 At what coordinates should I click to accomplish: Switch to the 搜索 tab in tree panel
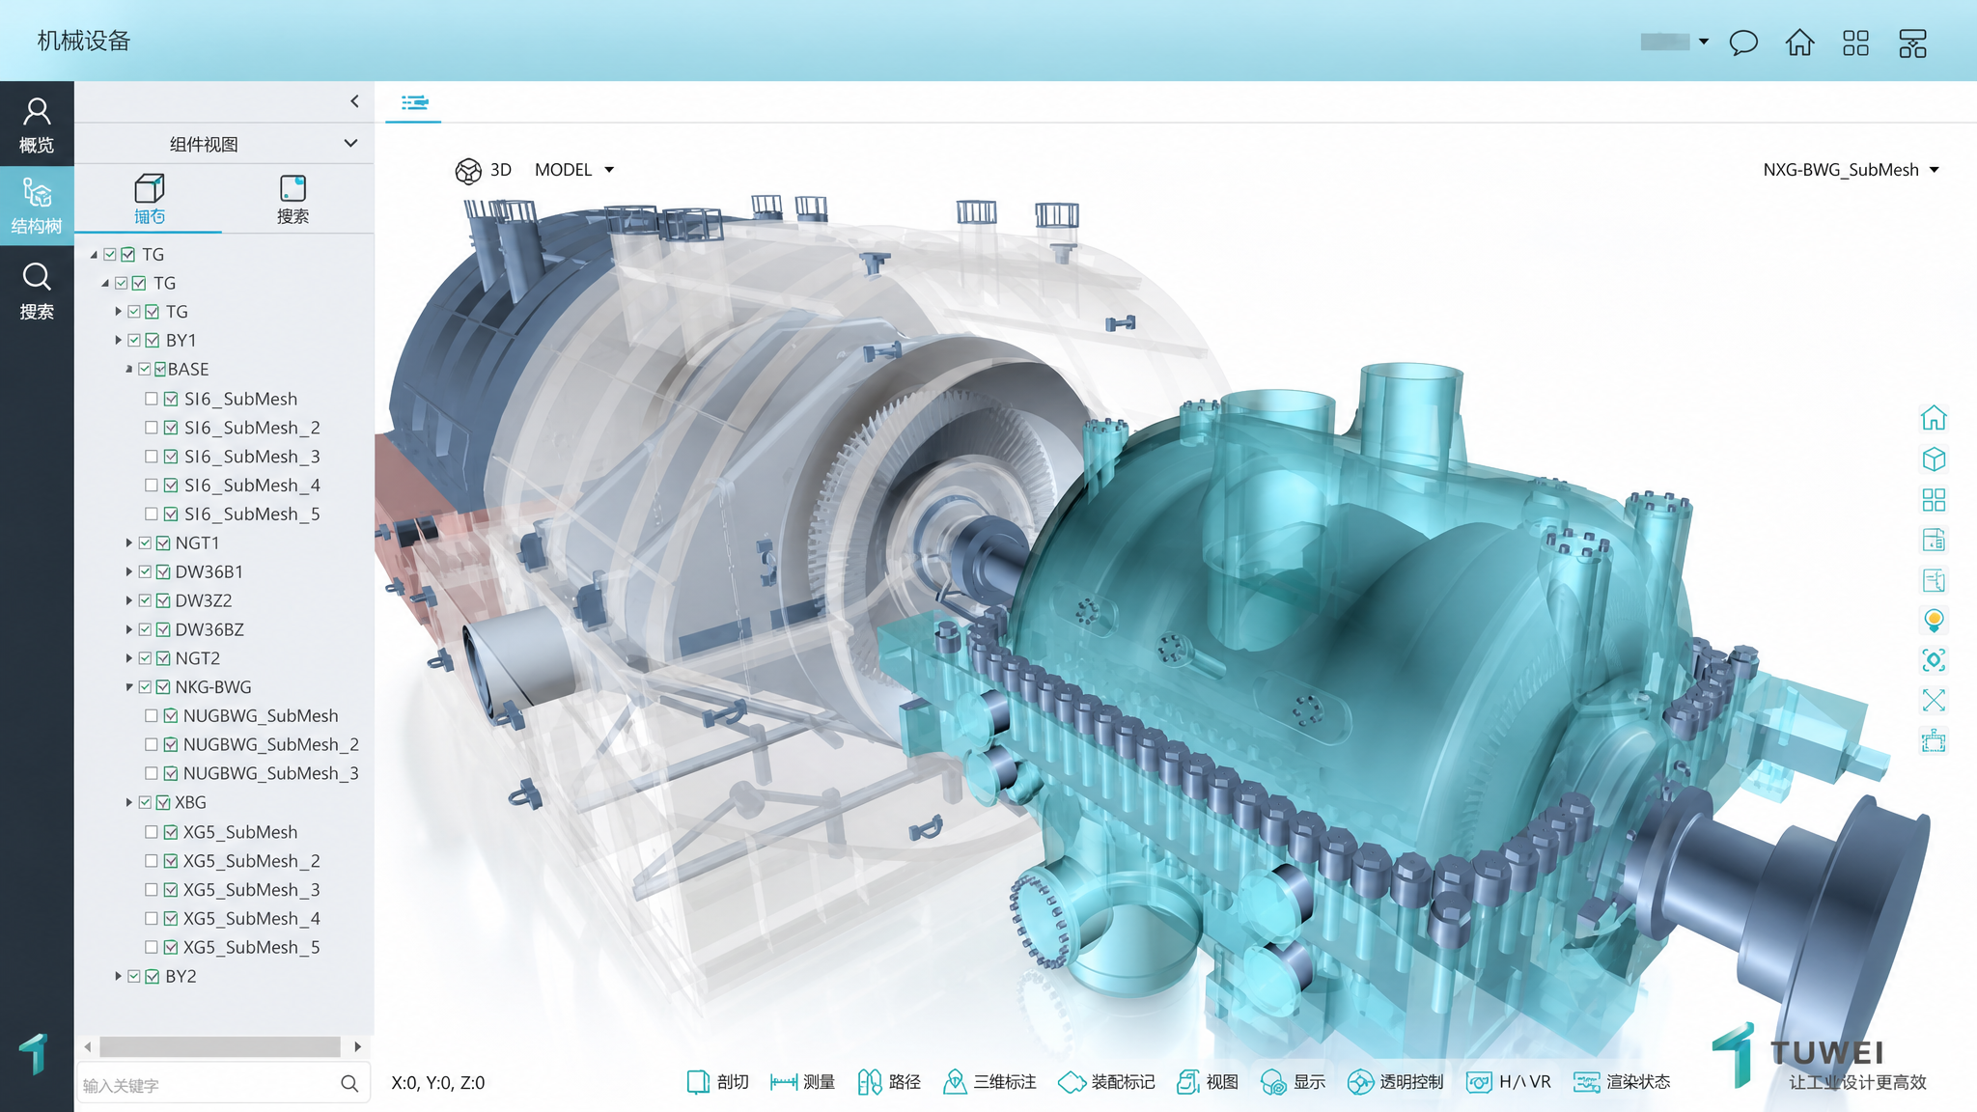[x=292, y=200]
